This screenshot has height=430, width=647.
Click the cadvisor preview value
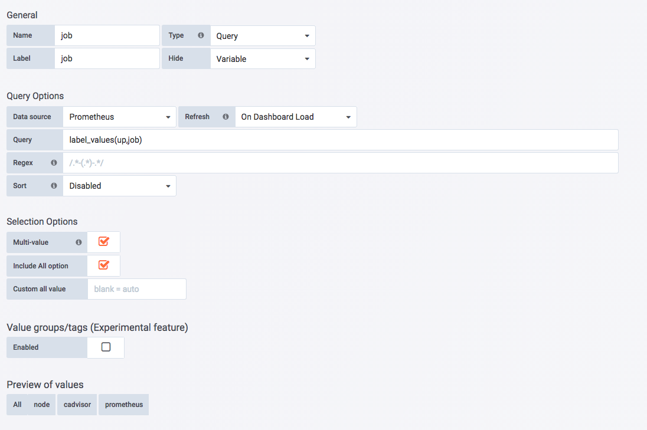coord(77,405)
